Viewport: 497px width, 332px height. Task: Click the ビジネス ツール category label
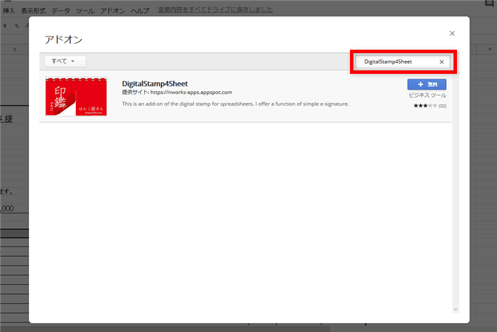tap(427, 95)
